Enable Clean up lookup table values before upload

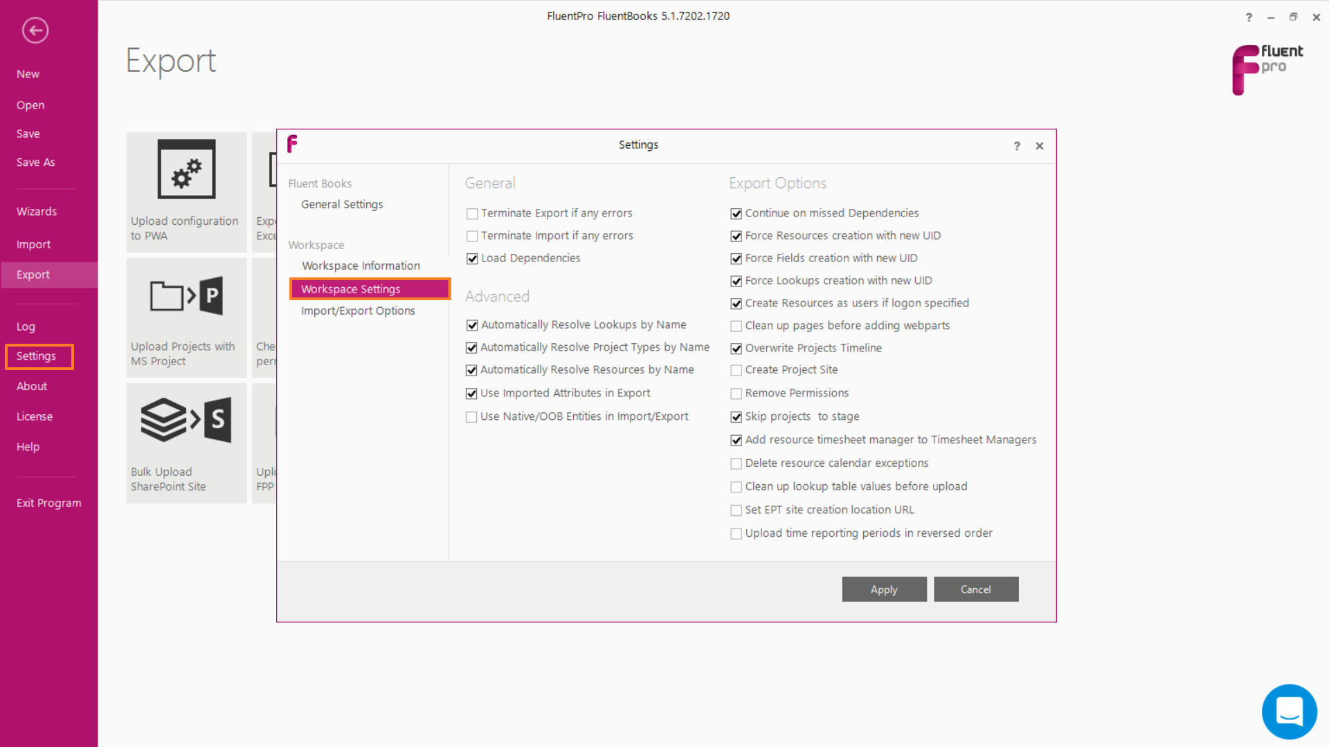pos(736,487)
